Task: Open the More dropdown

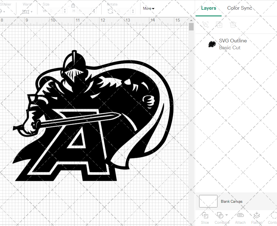Action: pyautogui.click(x=148, y=9)
